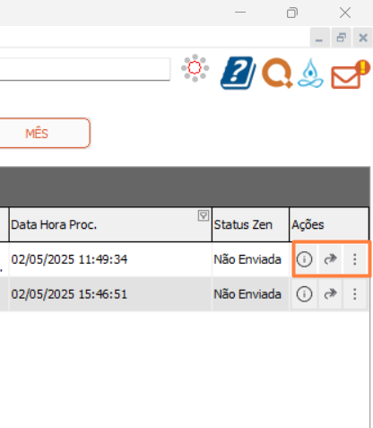This screenshot has height=428, width=373.
Task: Click the Ações column header
Action: 329,224
